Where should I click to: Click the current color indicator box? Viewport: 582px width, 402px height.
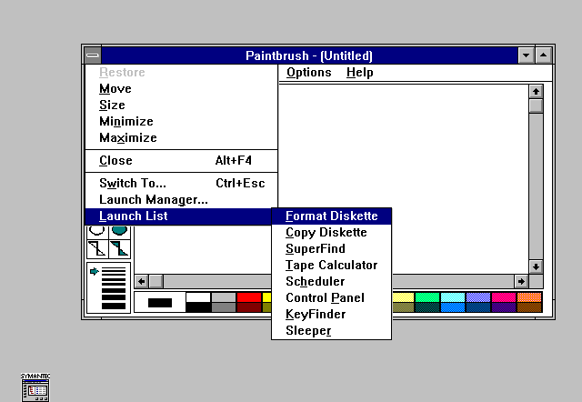[160, 303]
